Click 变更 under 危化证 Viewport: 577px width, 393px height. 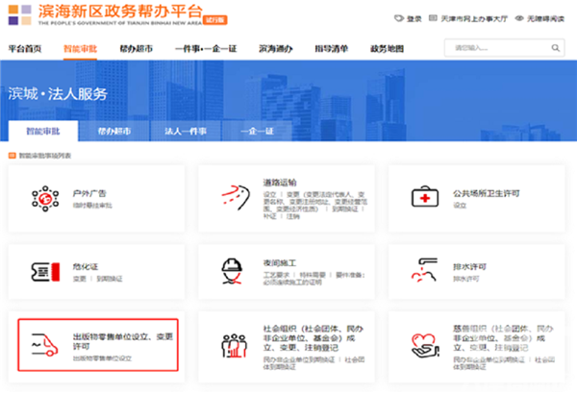point(79,279)
